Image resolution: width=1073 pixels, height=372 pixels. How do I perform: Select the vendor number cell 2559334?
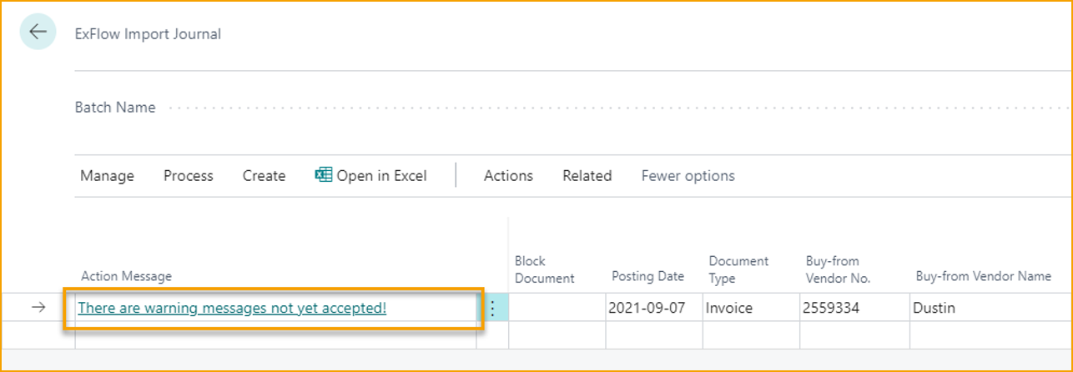[x=854, y=308]
